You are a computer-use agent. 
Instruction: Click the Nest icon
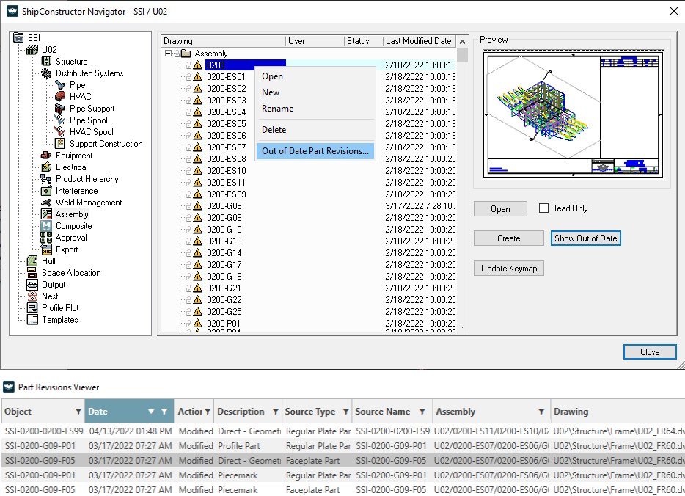click(32, 296)
